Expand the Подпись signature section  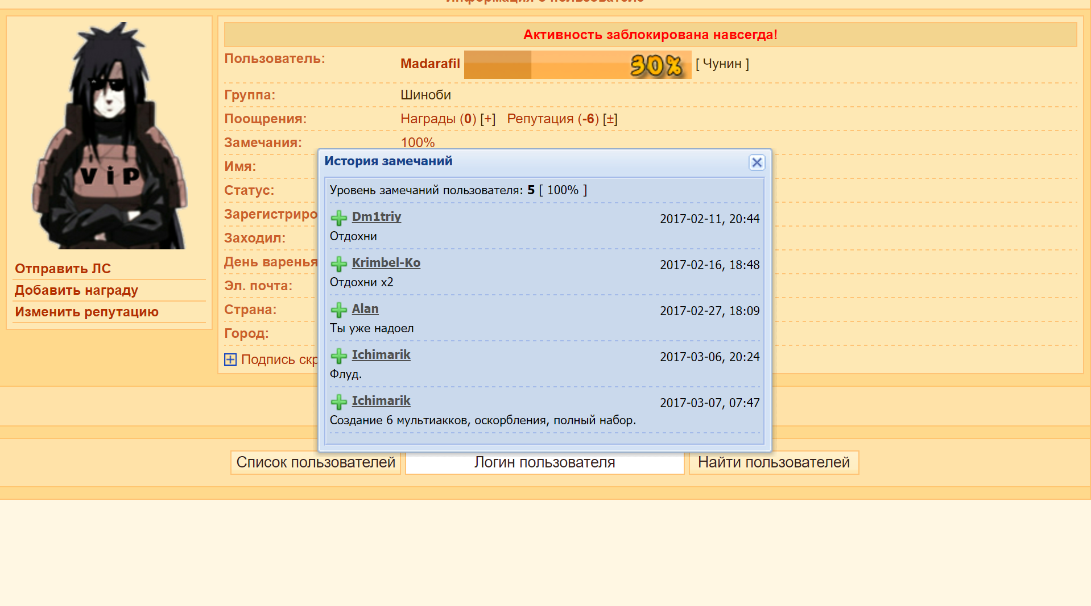pos(230,360)
